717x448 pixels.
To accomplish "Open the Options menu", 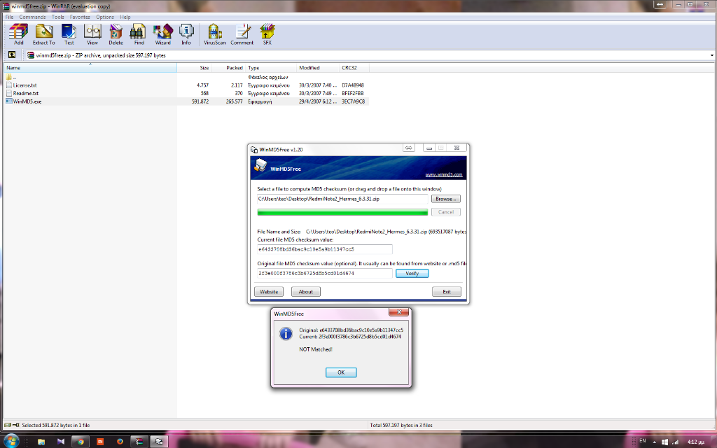I will tap(105, 17).
